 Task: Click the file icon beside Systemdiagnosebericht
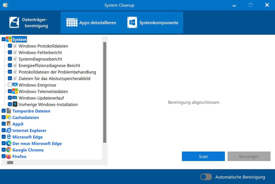tap(15, 59)
